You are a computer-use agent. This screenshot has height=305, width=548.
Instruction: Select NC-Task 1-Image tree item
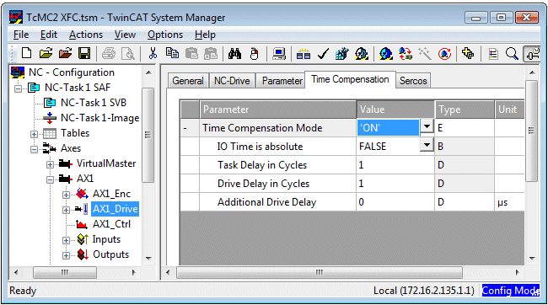point(99,118)
